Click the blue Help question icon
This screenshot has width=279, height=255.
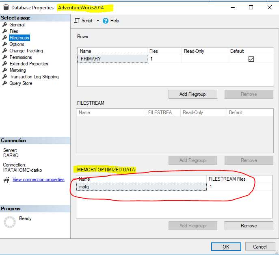point(106,21)
